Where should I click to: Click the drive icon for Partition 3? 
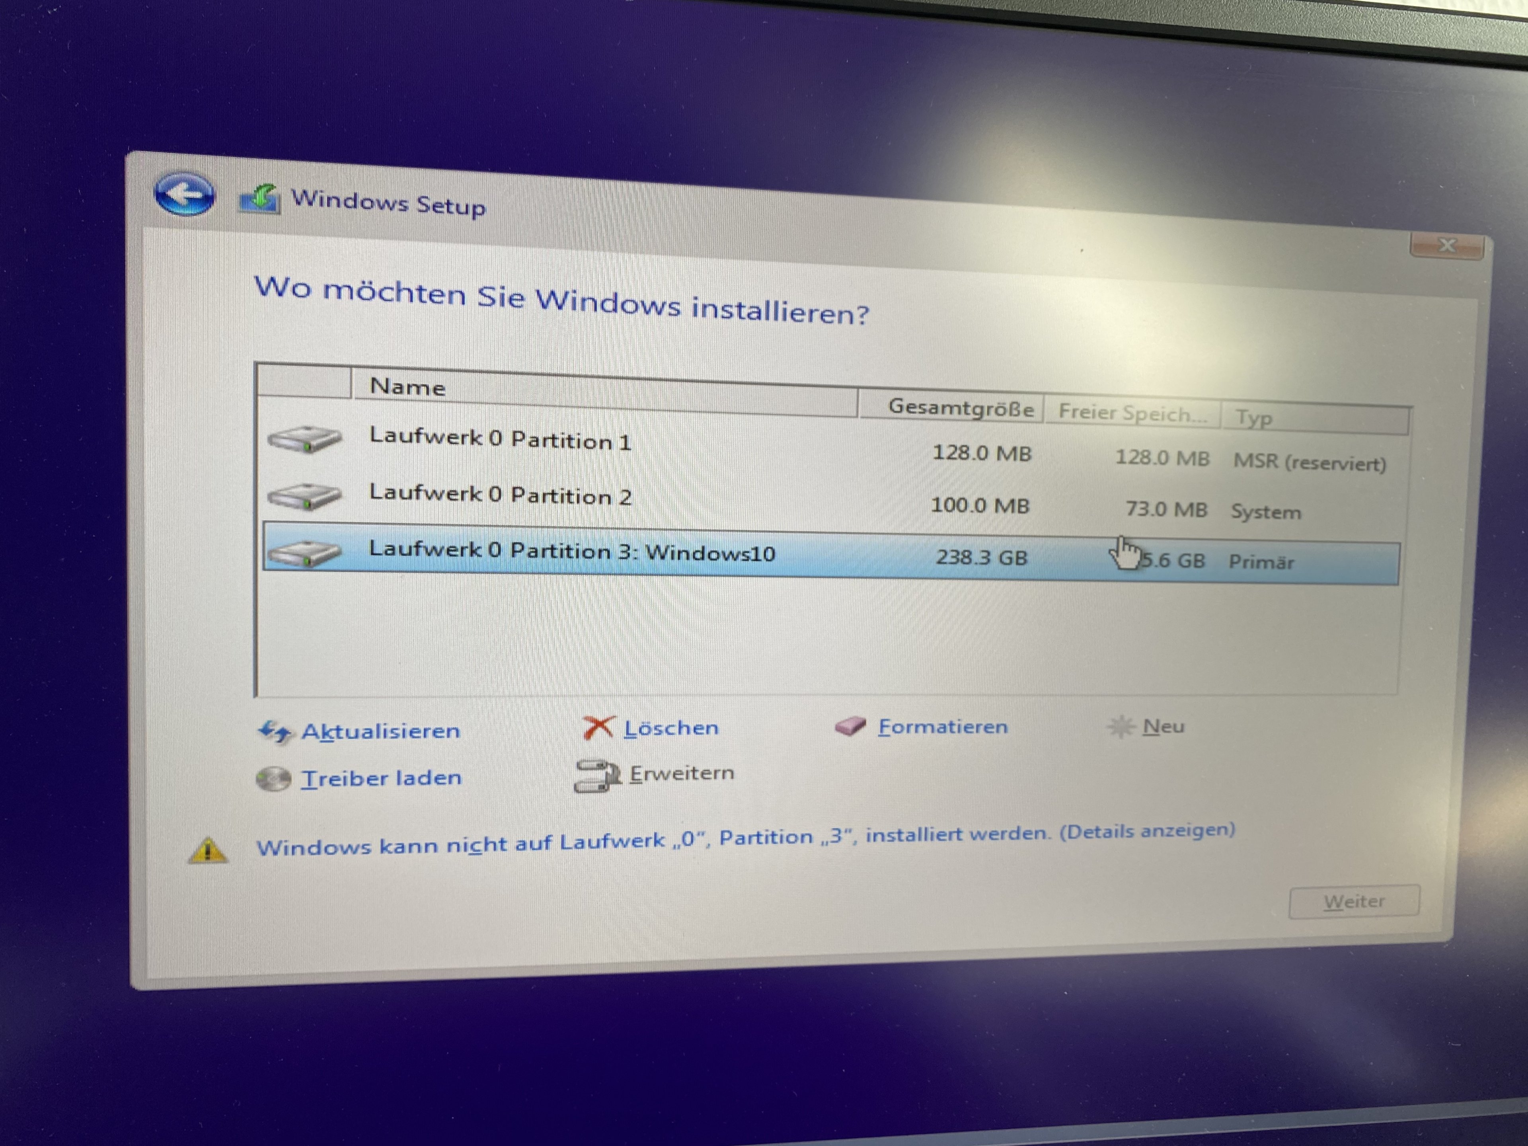coord(305,553)
